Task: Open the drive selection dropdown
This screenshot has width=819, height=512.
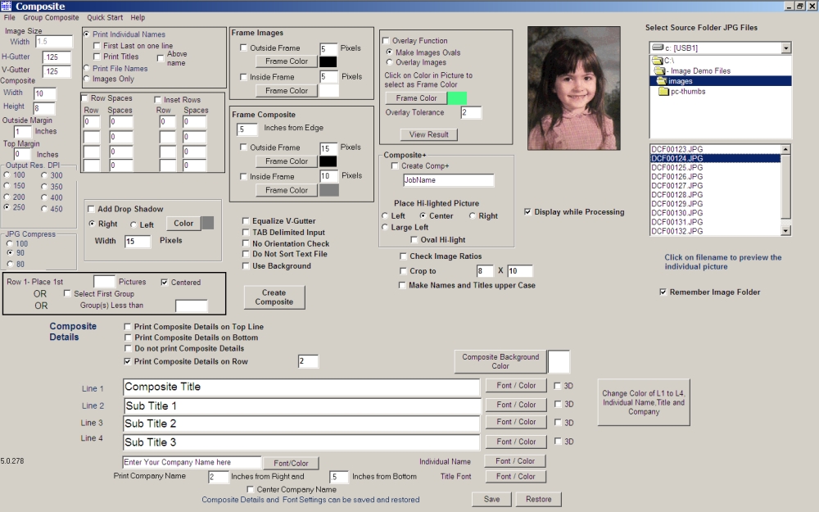Action: [x=786, y=48]
